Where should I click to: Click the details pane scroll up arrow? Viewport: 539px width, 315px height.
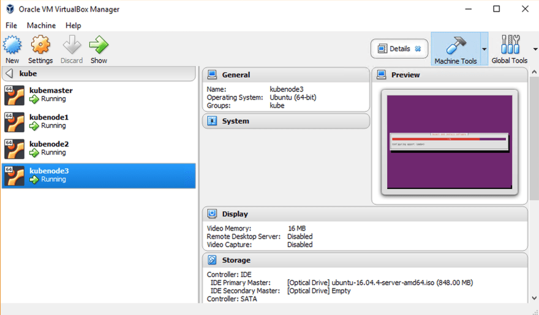tap(534, 72)
